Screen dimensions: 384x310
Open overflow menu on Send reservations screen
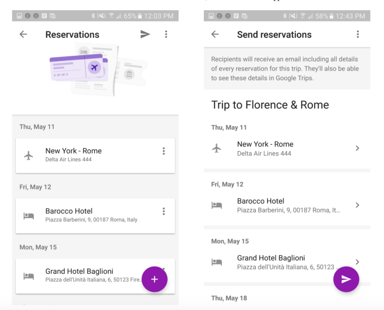pyautogui.click(x=357, y=34)
